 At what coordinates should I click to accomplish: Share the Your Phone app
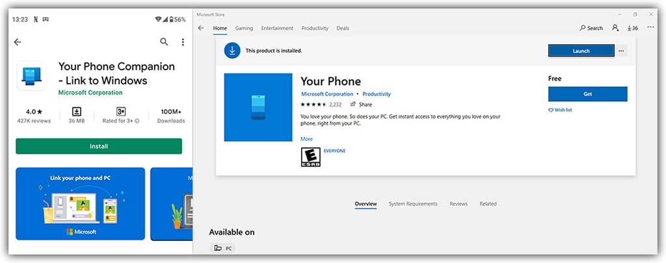coord(361,105)
